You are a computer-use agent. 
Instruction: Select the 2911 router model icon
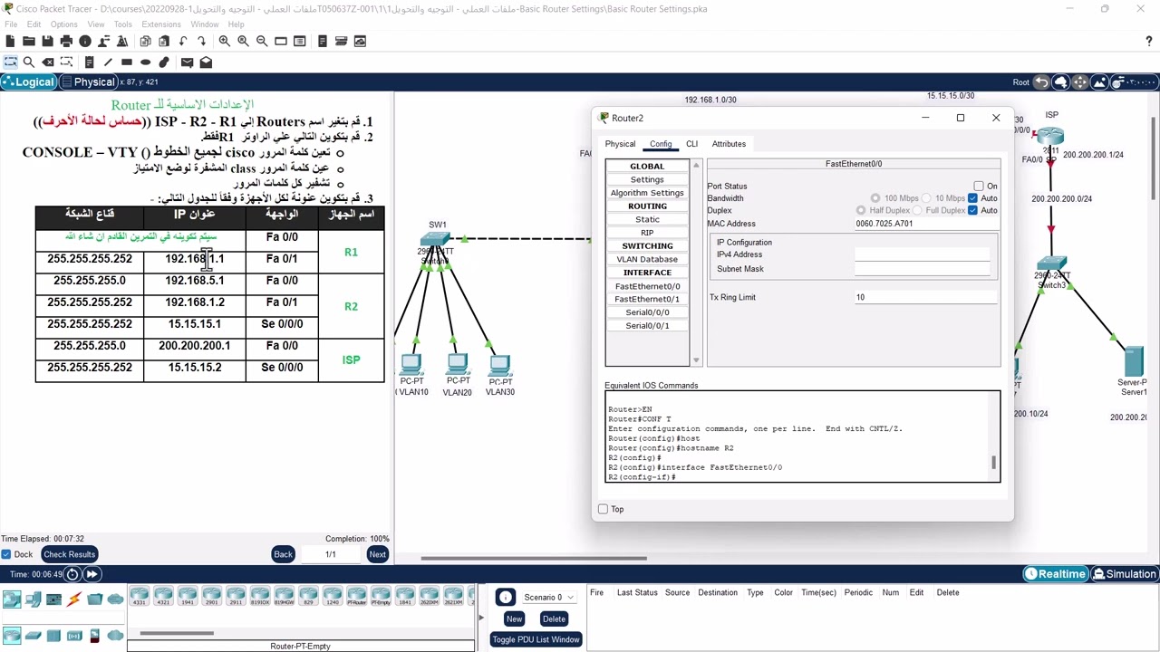pos(236,597)
